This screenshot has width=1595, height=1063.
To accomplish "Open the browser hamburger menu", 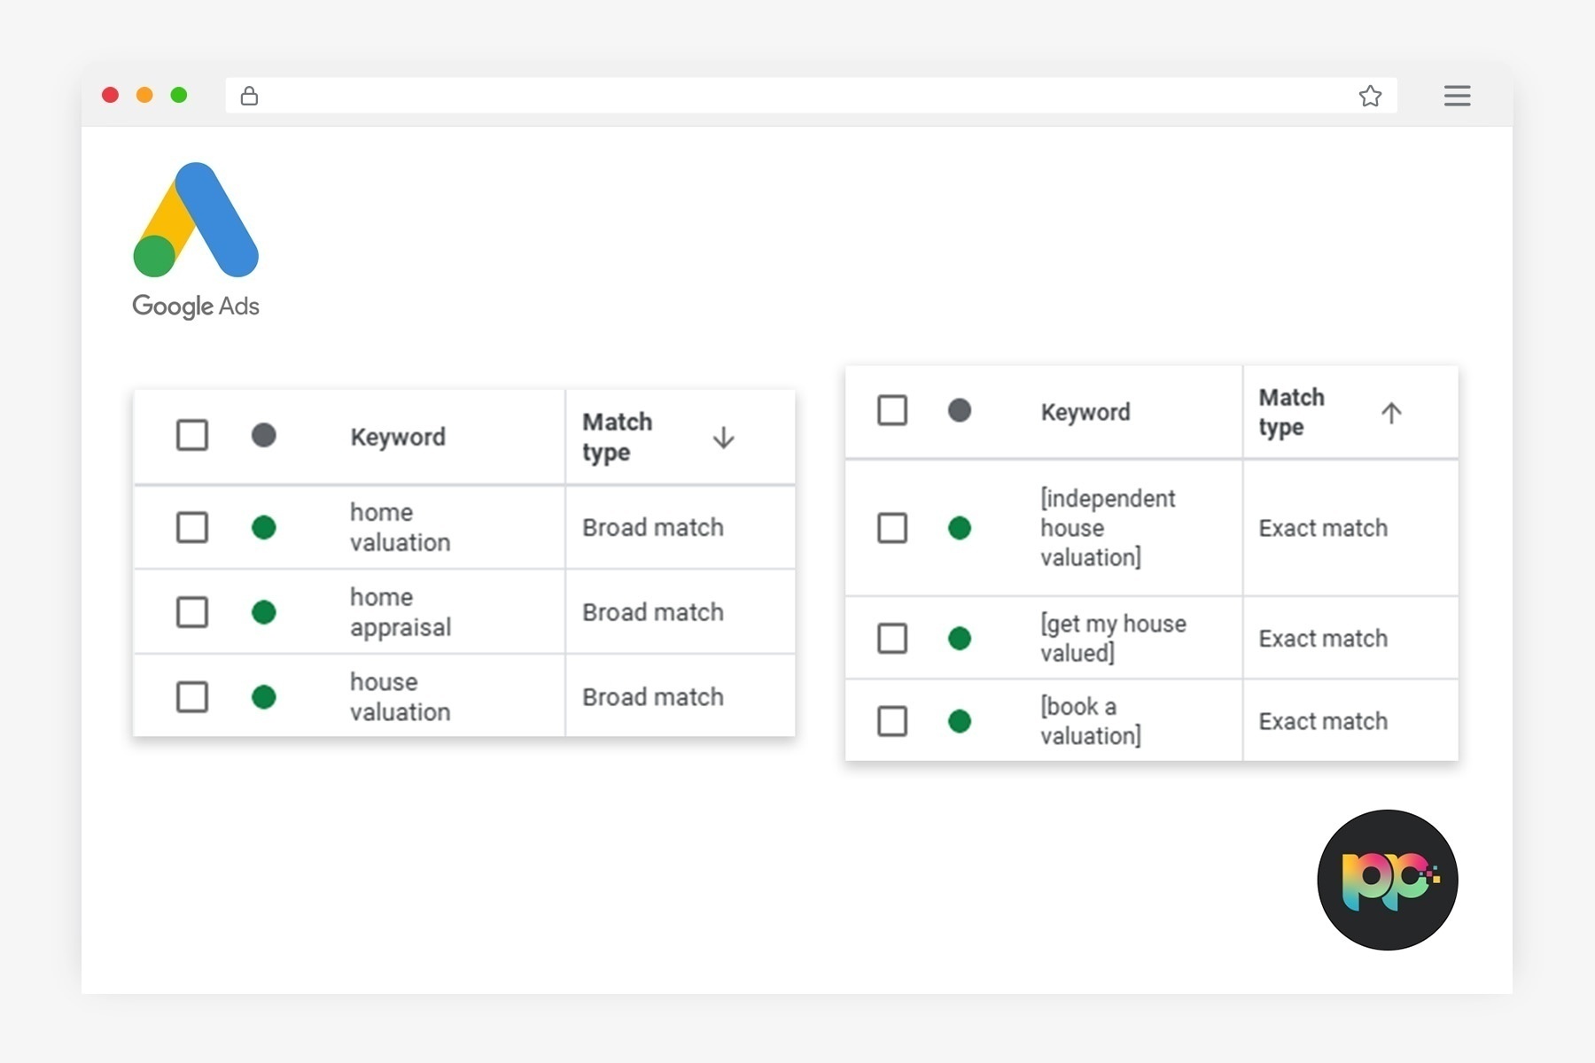I will 1457,96.
